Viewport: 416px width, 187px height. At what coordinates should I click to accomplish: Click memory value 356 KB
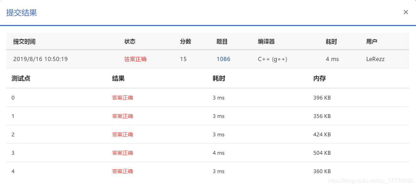coord(322,116)
